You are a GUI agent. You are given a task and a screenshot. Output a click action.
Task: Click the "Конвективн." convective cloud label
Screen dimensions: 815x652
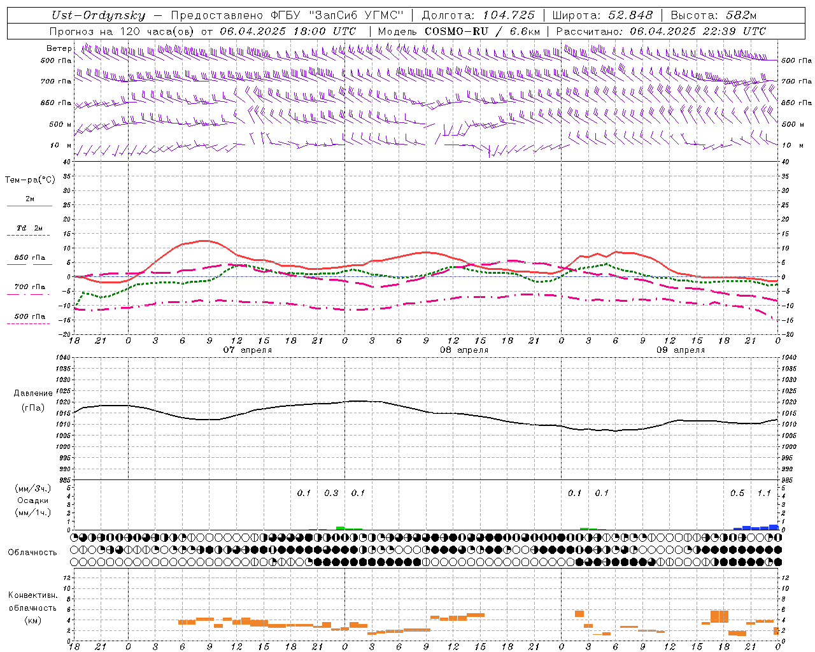click(32, 595)
